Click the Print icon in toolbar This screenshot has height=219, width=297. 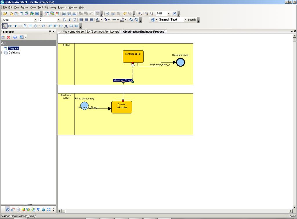74,13
